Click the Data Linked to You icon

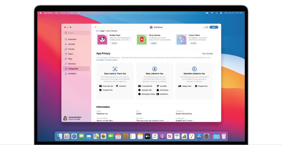[x=155, y=69]
